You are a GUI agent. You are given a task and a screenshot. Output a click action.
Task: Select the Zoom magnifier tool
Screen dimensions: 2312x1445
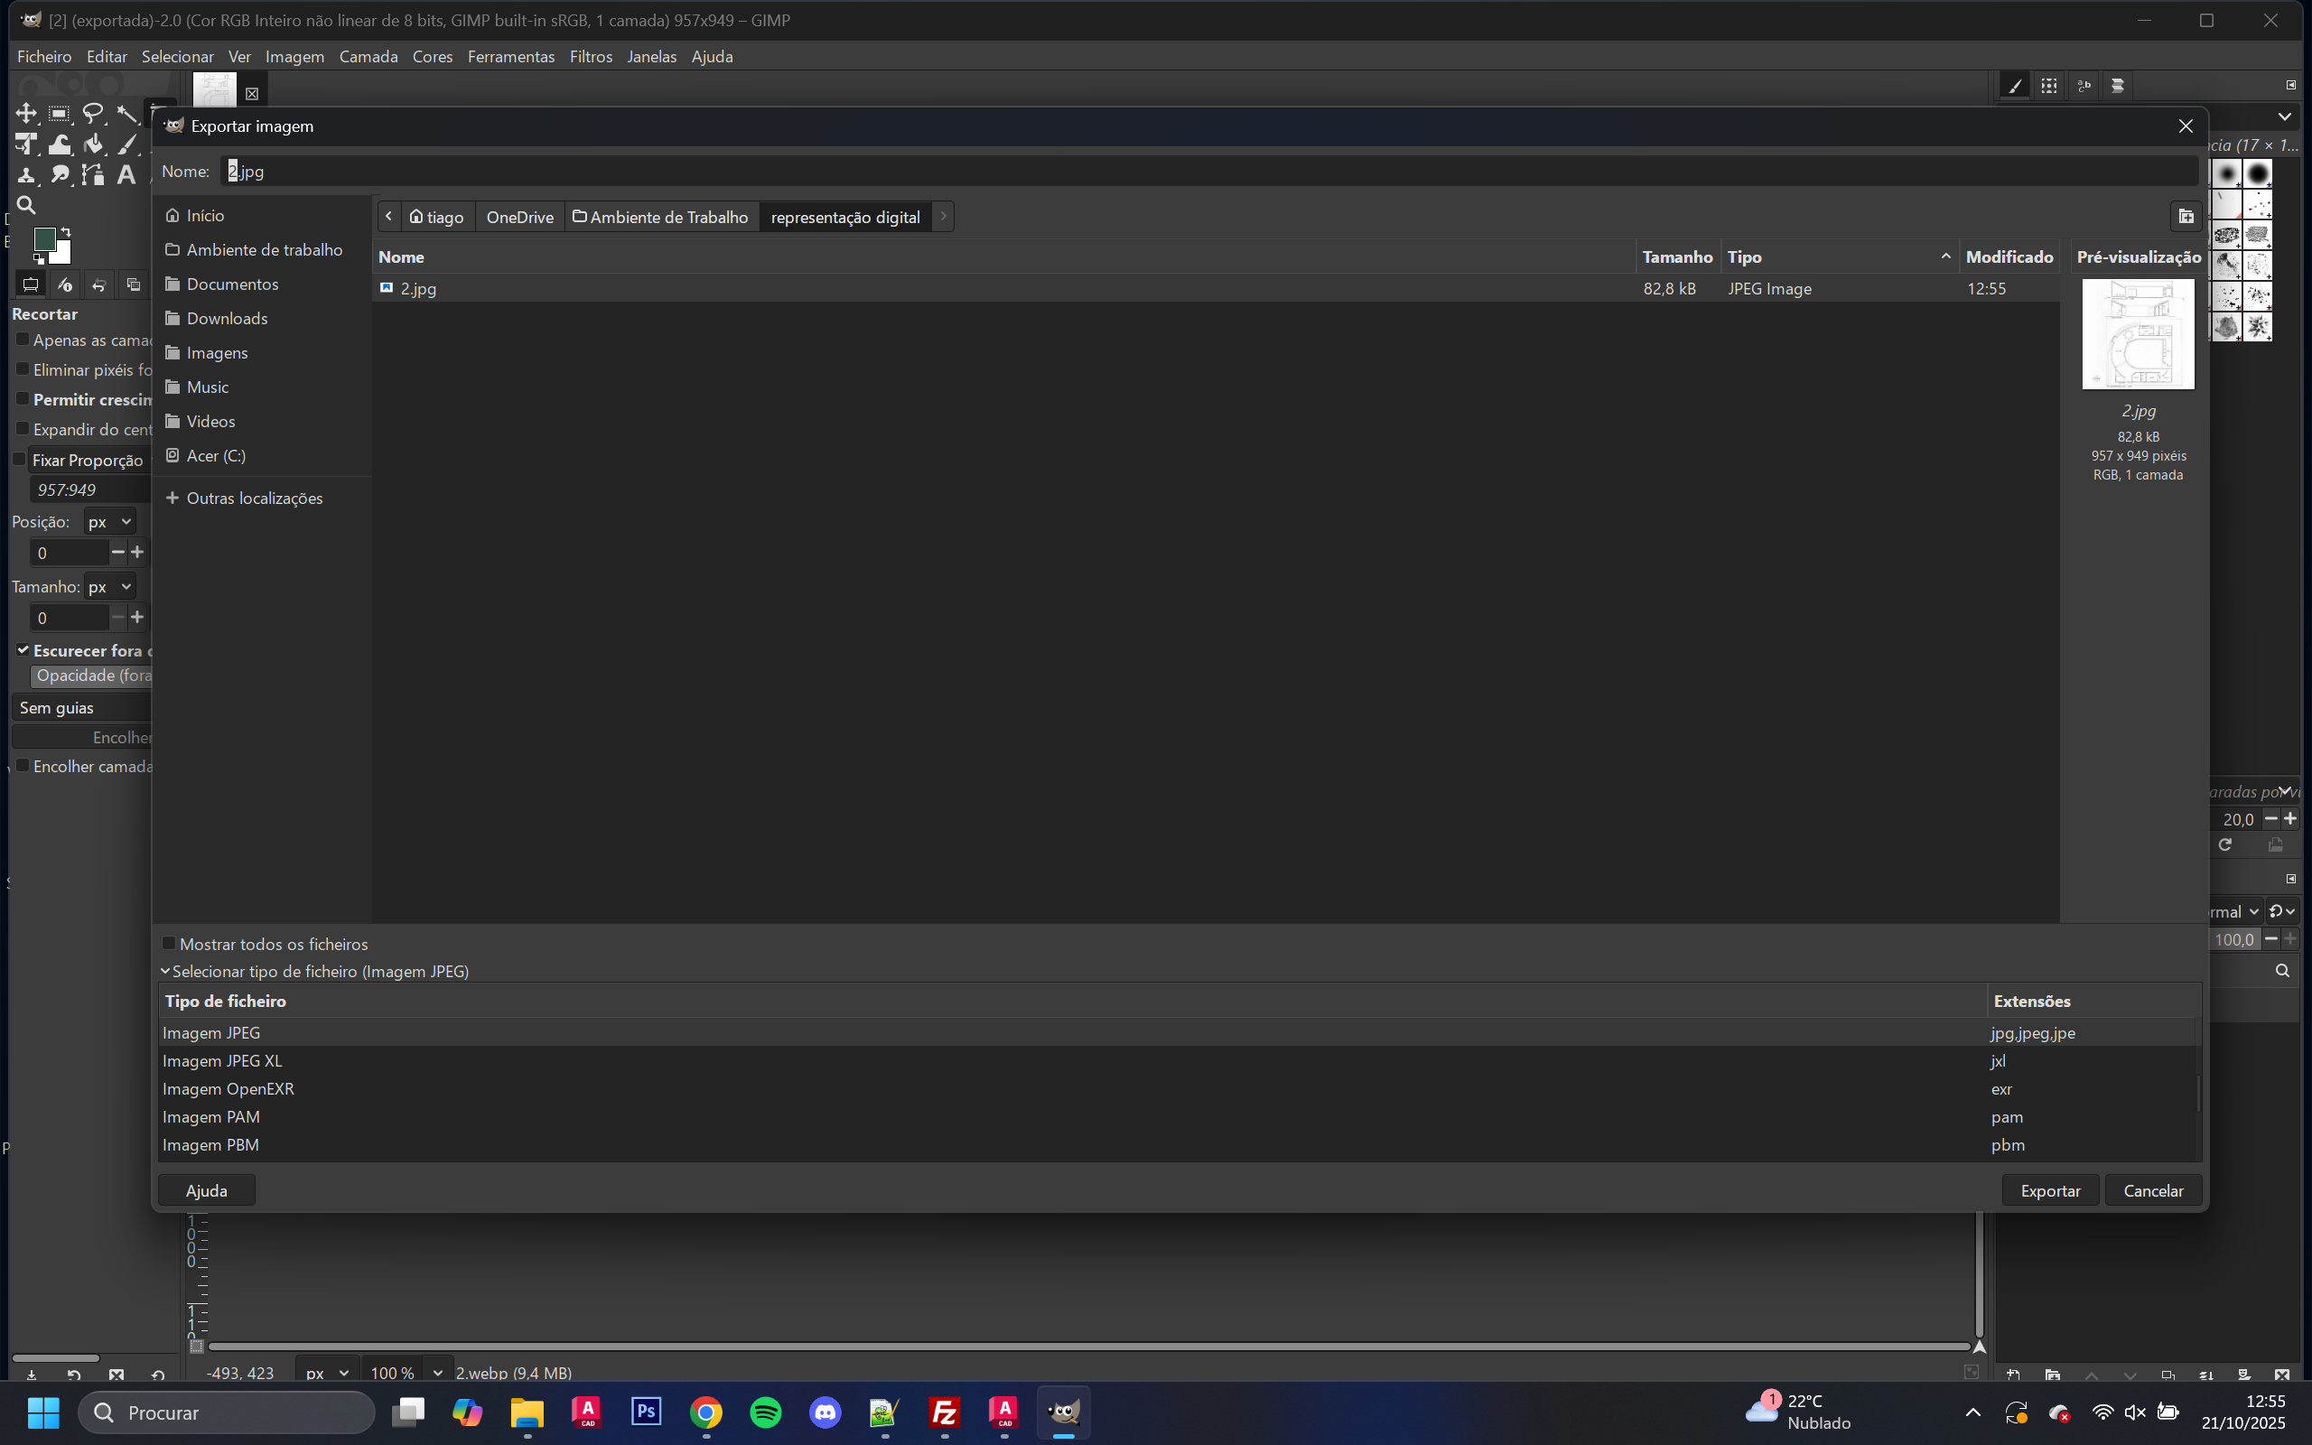[26, 206]
